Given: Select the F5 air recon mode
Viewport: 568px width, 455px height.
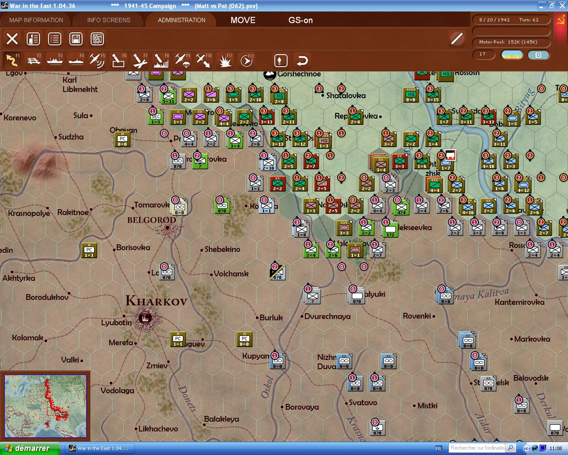Looking at the screenshot, I should pos(97,60).
